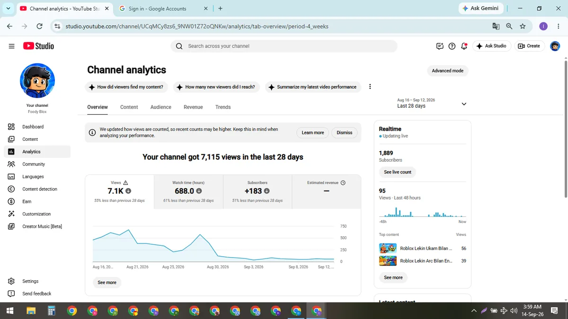The height and width of the screenshot is (319, 568).
Task: Select the Watch time (hours) metric card
Action: 188,192
